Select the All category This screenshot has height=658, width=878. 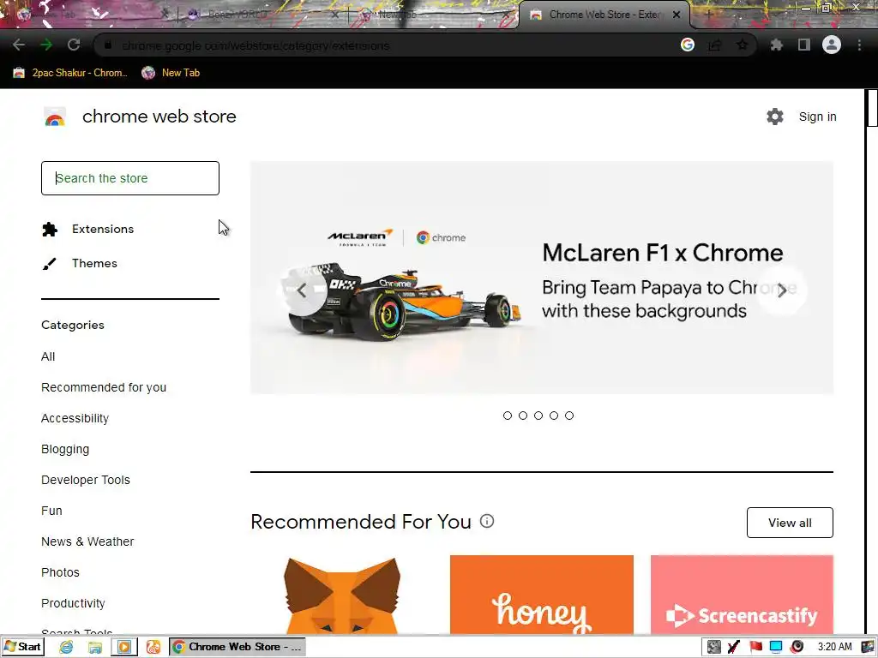click(x=48, y=356)
